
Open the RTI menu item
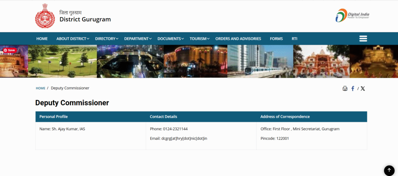pos(295,39)
